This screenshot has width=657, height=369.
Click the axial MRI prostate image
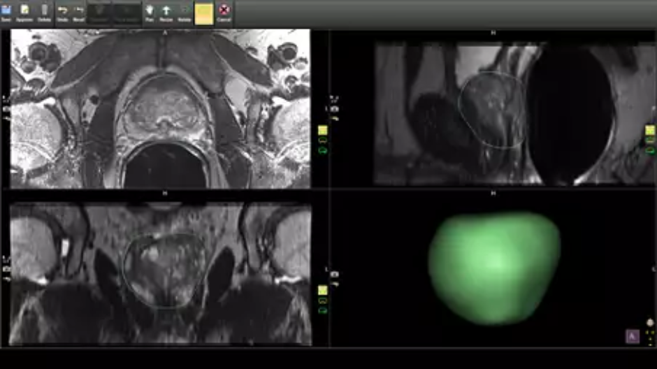161,110
